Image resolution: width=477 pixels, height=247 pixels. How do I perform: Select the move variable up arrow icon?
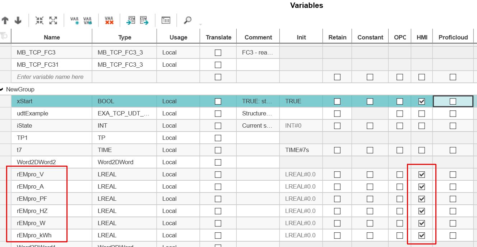[5, 20]
